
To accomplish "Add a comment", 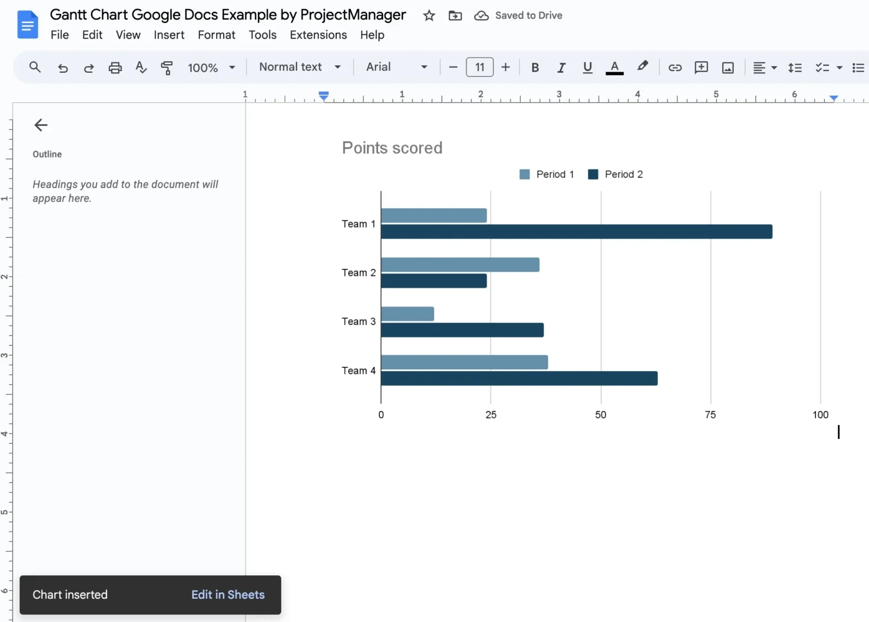I will pos(701,67).
